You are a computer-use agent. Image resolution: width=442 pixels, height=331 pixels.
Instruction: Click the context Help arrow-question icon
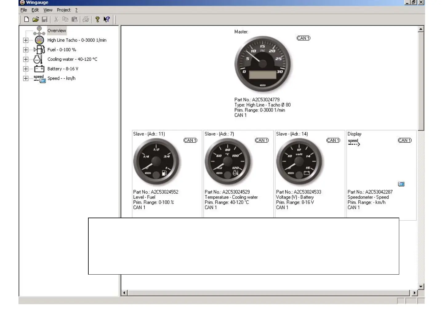click(x=106, y=19)
